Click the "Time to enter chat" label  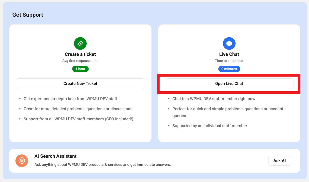click(229, 61)
